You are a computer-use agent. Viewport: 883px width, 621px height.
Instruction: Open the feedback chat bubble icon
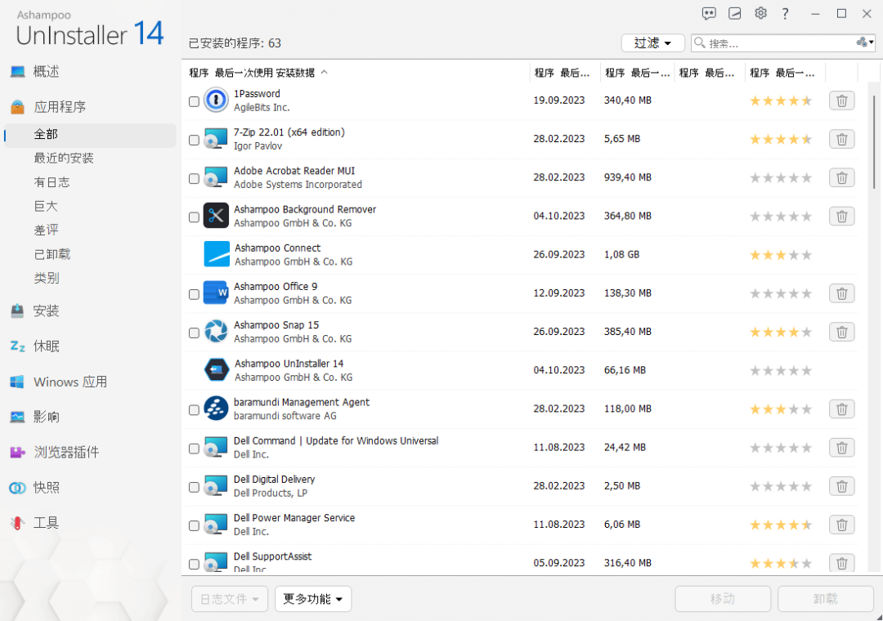pyautogui.click(x=709, y=14)
